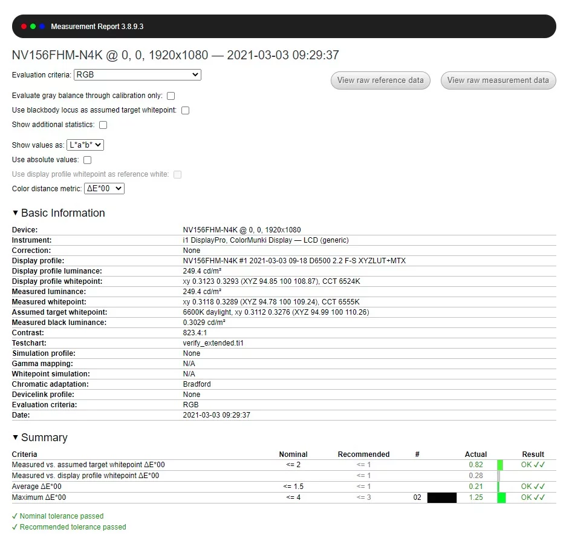Open the Evaluation criteria dropdown
Viewport: 569px width, 538px height.
pos(137,74)
